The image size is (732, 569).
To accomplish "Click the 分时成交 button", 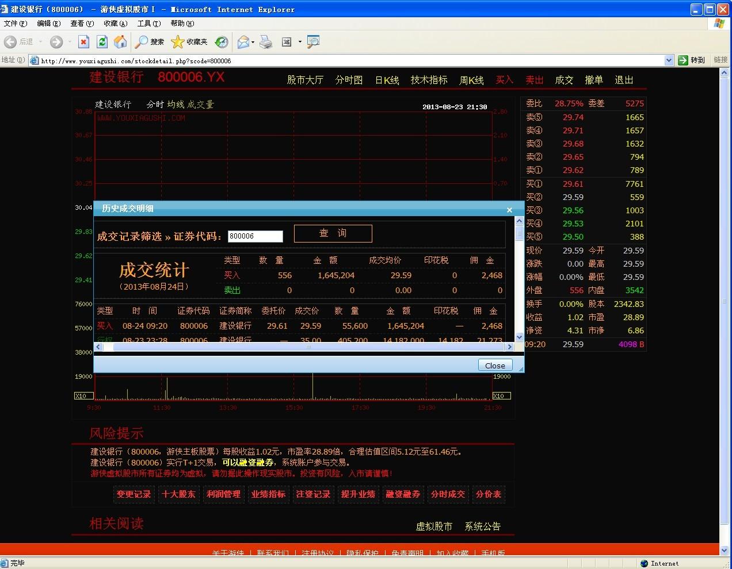I will [448, 494].
